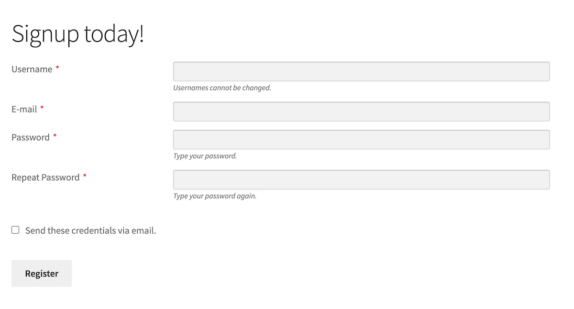Click the Username field label
The width and height of the screenshot is (574, 309).
tap(32, 69)
